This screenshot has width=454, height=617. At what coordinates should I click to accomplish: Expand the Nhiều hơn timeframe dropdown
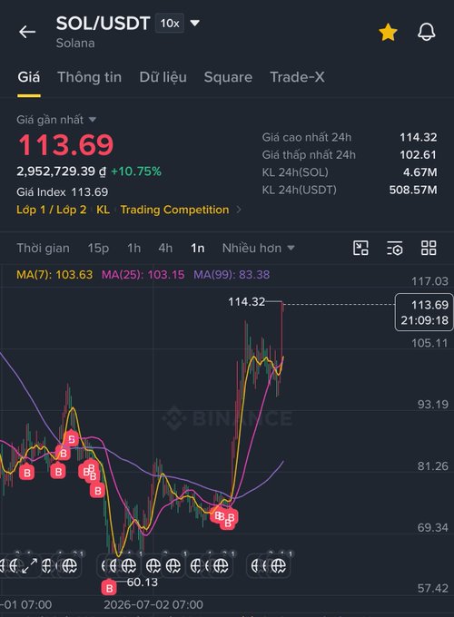258,249
